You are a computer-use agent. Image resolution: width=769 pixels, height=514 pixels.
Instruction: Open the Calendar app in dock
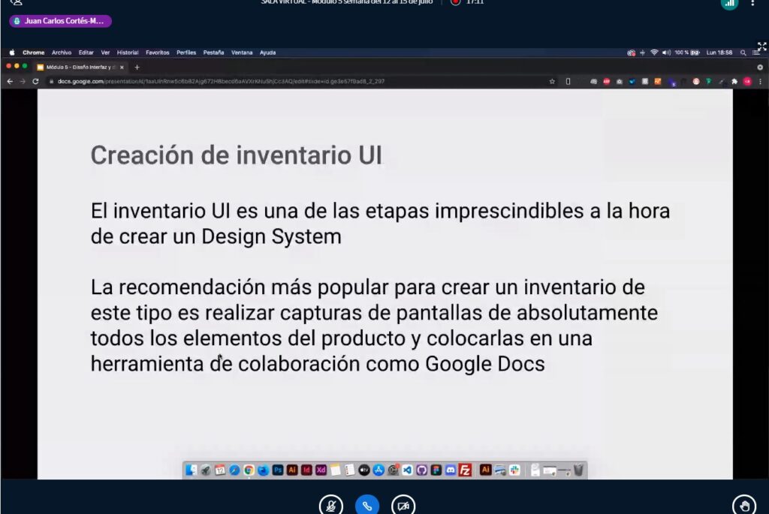click(x=220, y=470)
